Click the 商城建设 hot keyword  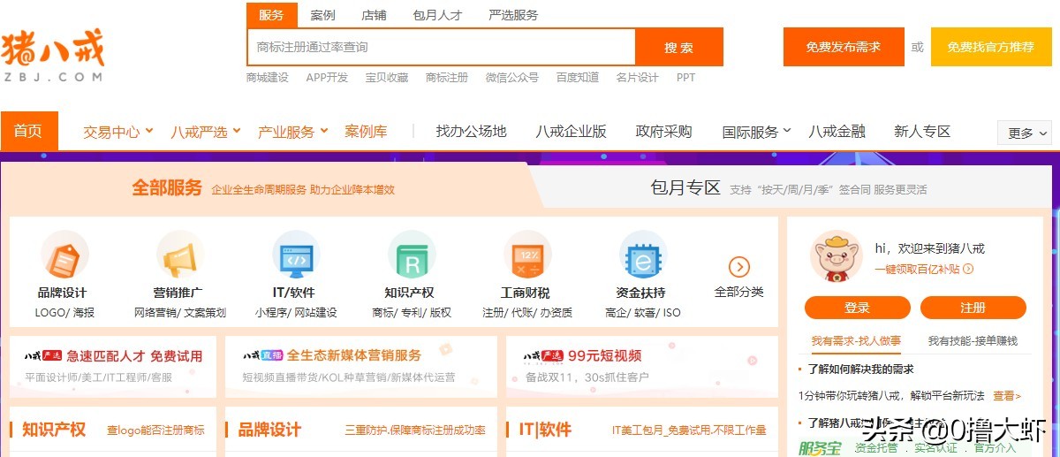[268, 78]
